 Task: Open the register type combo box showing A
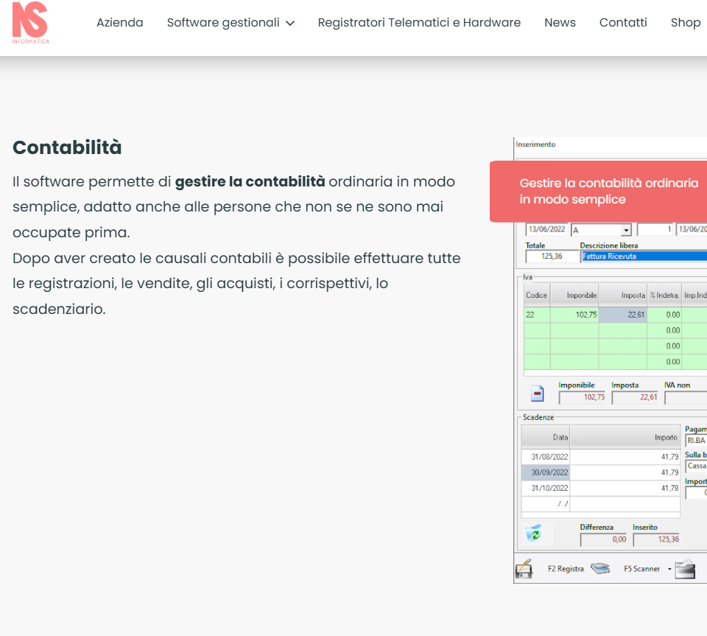click(x=625, y=230)
